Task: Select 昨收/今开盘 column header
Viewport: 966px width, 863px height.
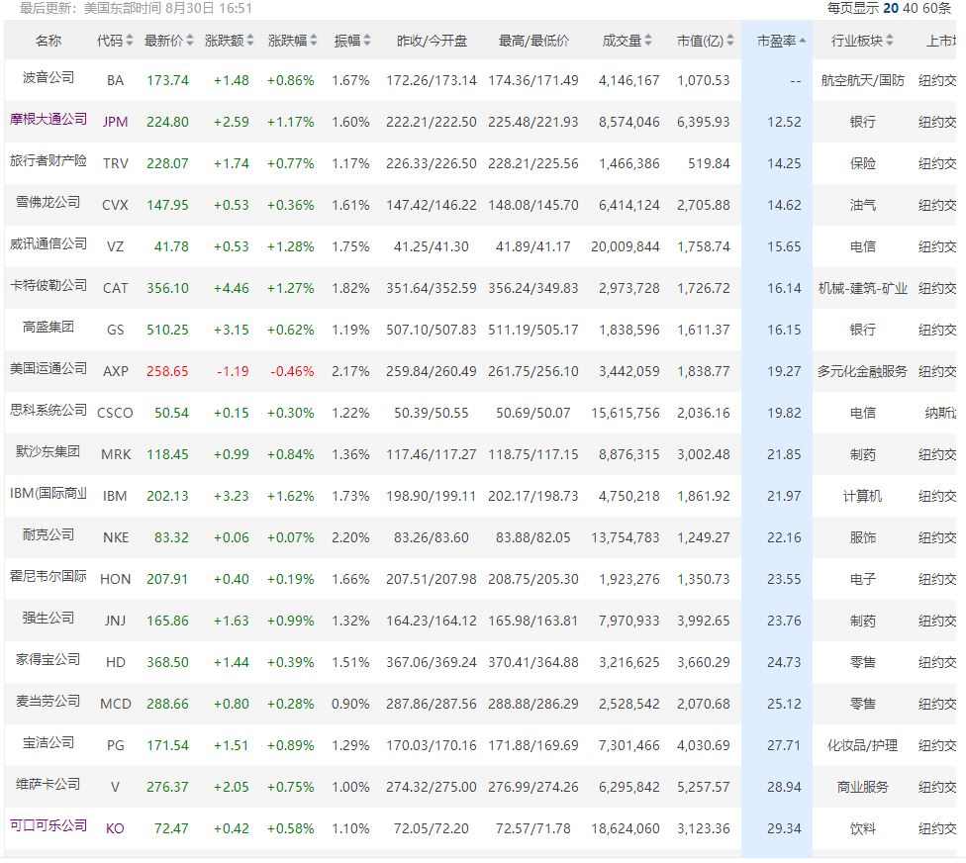Action: click(x=432, y=41)
